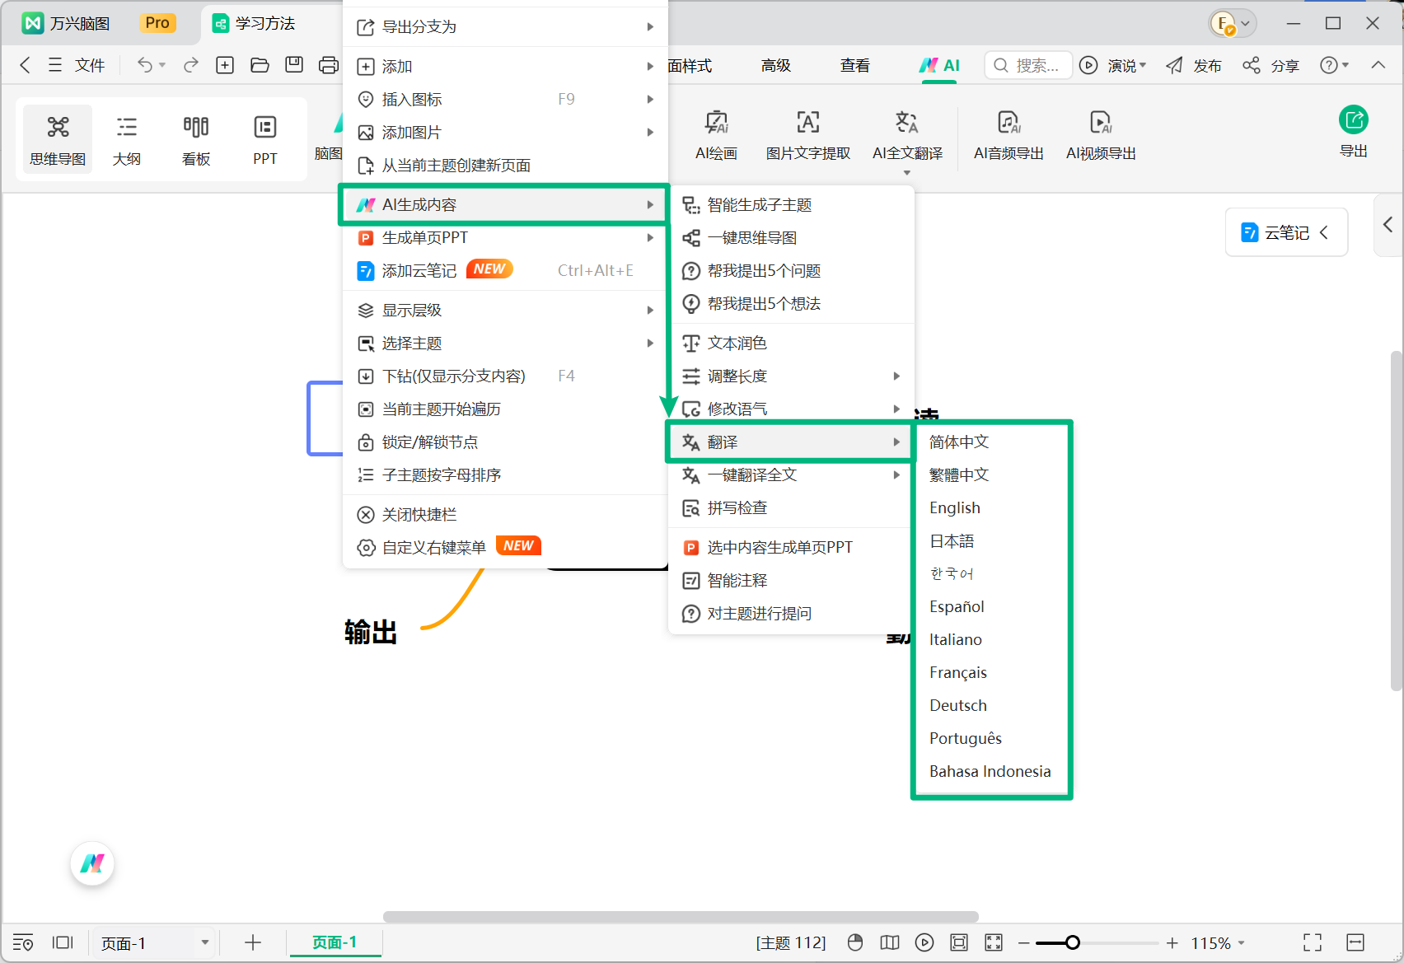Click the new file plus icon

click(225, 65)
